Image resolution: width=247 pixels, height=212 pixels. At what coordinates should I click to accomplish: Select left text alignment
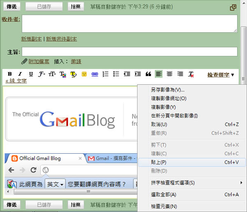(158, 74)
